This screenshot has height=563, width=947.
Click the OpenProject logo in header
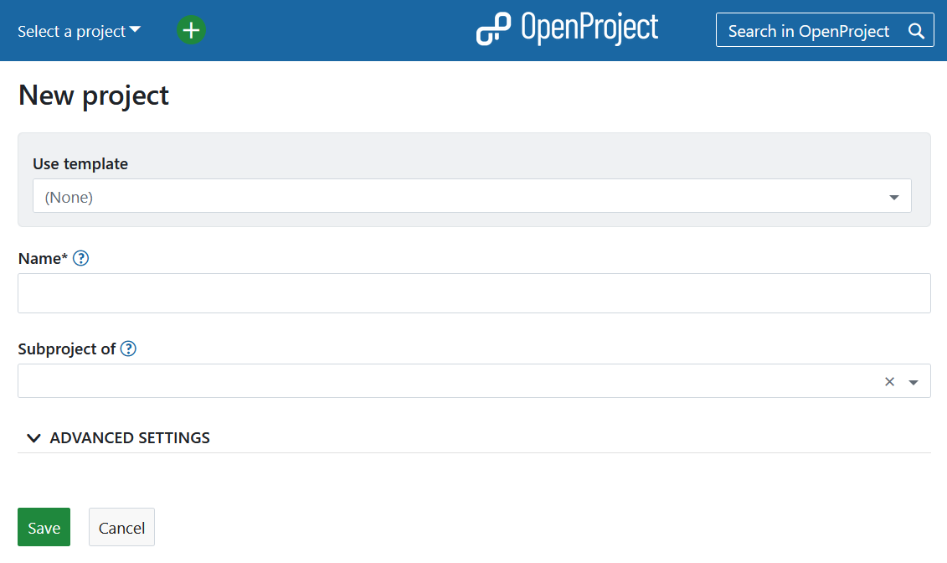pos(567,29)
